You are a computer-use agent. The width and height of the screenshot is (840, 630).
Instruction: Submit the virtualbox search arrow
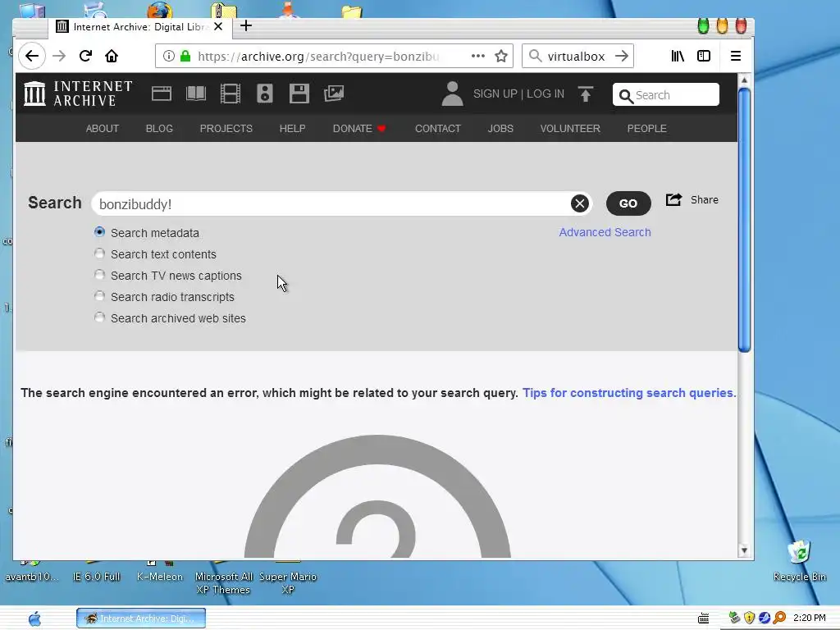pos(622,56)
